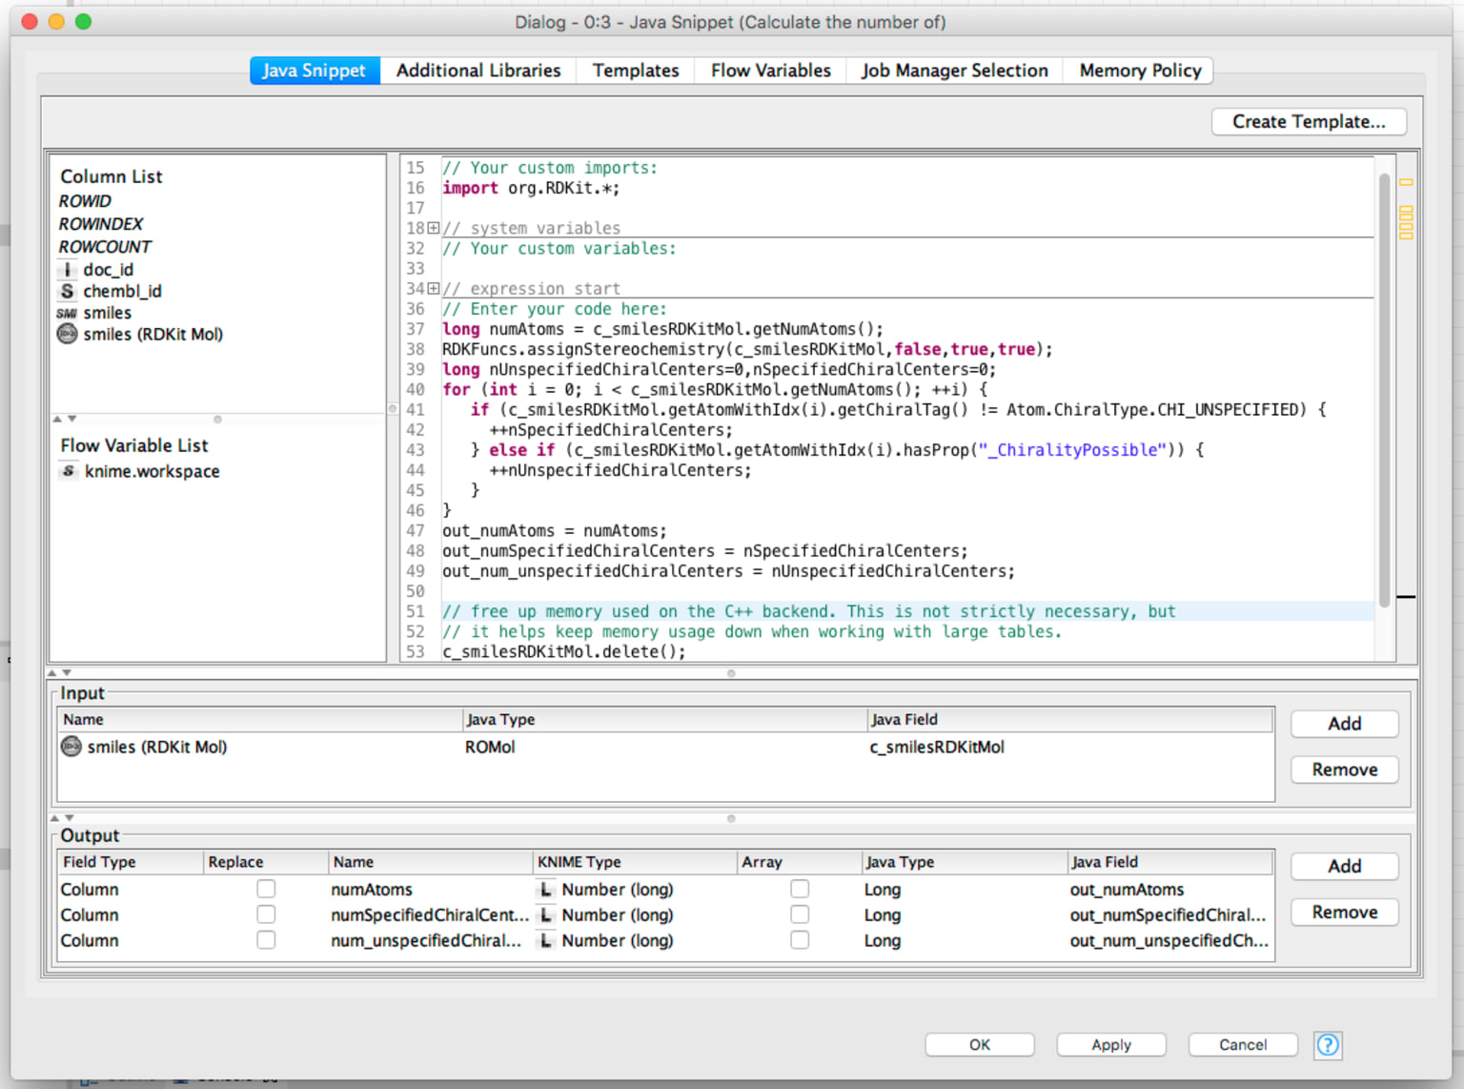Select ROWID in Column List
1464x1089 pixels.
click(85, 201)
